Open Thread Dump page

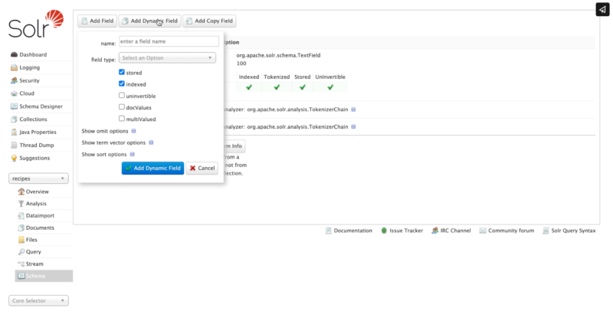click(36, 145)
